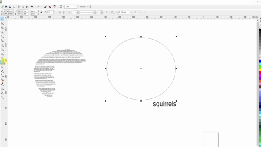Select the Crop tool

(2, 28)
